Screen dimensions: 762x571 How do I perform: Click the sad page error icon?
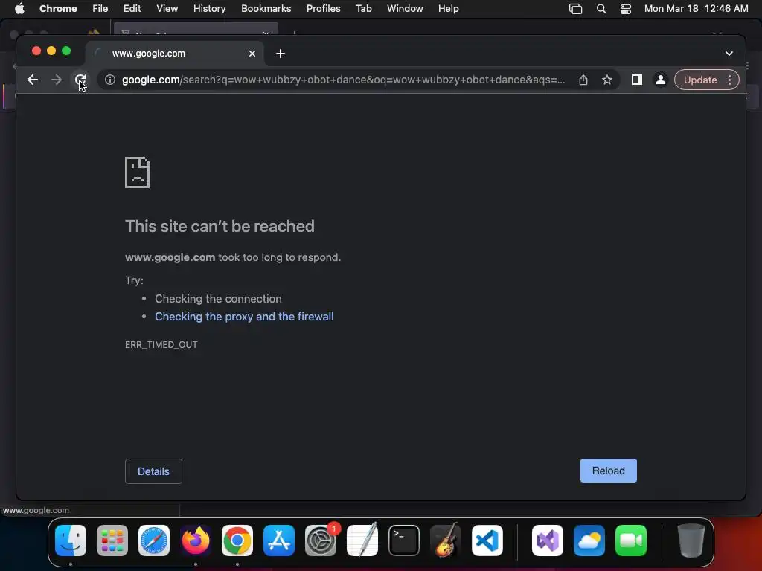(138, 172)
